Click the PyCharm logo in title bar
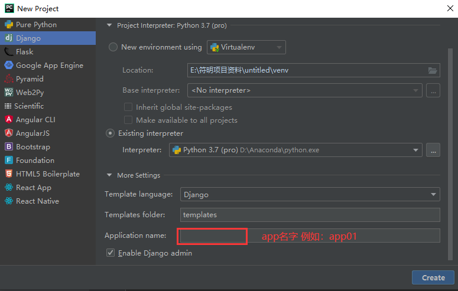 click(9, 8)
